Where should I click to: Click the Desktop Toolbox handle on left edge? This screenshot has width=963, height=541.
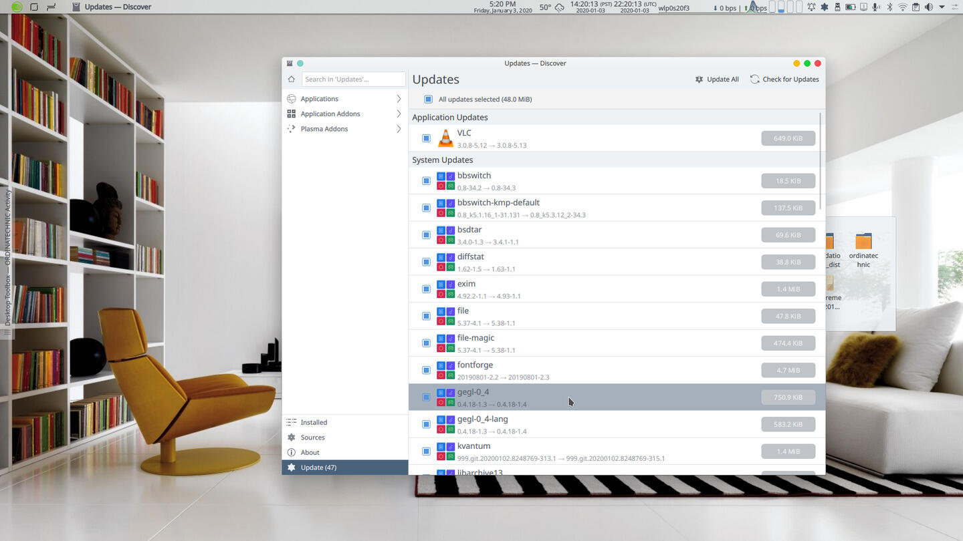click(8, 264)
